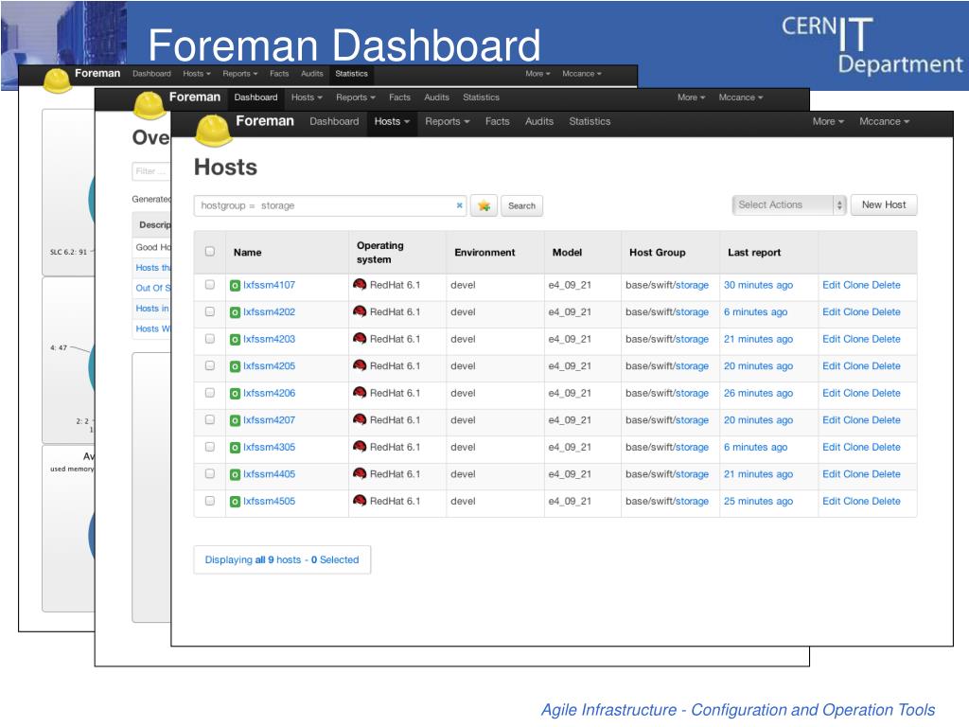Click the hostgroup = storage search field
This screenshot has width=969, height=727.
point(330,205)
